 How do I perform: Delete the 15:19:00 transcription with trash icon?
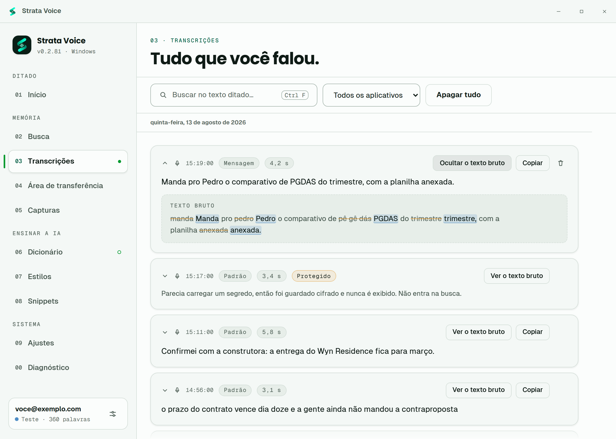click(x=561, y=163)
